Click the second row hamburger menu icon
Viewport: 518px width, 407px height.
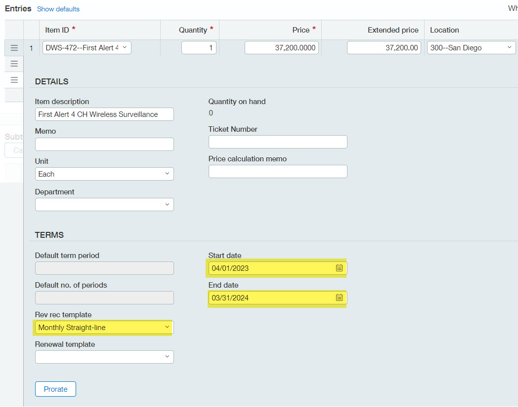[14, 64]
